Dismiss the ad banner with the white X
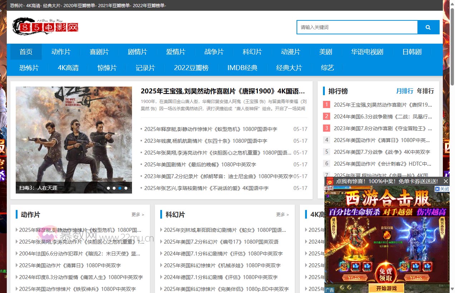 446,181
